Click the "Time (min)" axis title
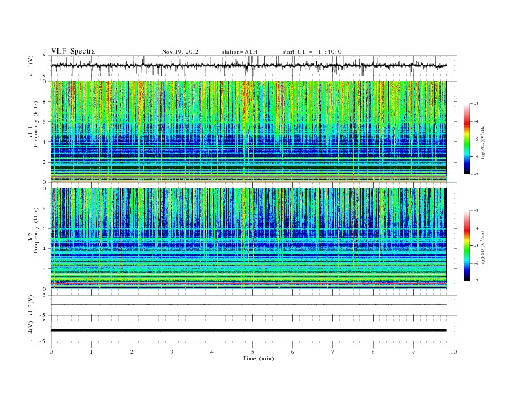 coord(258,358)
